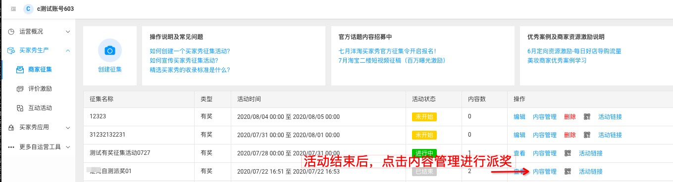Click 查看 for 测试有奖征集活动0727 row
The image size is (673, 182).
[519, 153]
